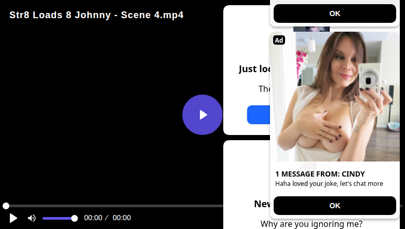Click the partially hidden blue button

click(258, 115)
